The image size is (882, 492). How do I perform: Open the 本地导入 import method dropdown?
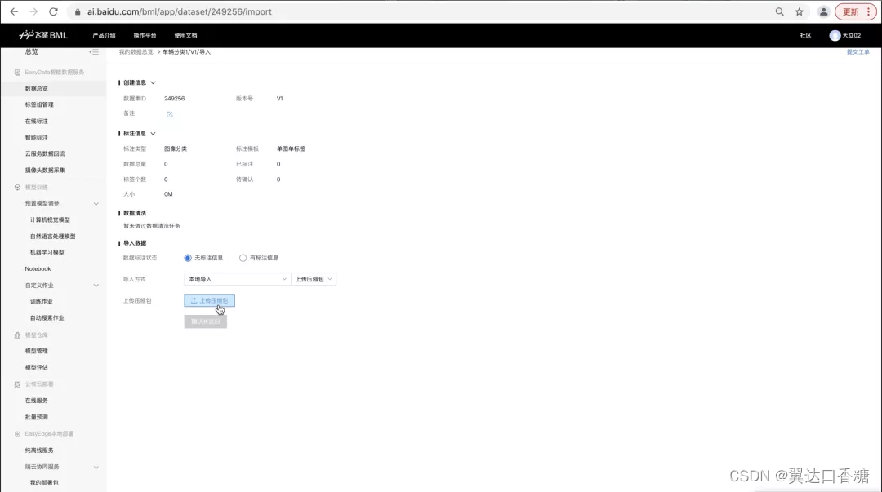[x=237, y=279]
